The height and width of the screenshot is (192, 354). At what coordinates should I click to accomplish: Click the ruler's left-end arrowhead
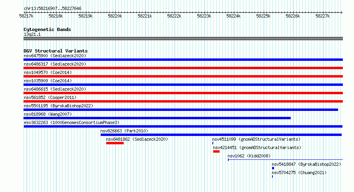point(25,12)
